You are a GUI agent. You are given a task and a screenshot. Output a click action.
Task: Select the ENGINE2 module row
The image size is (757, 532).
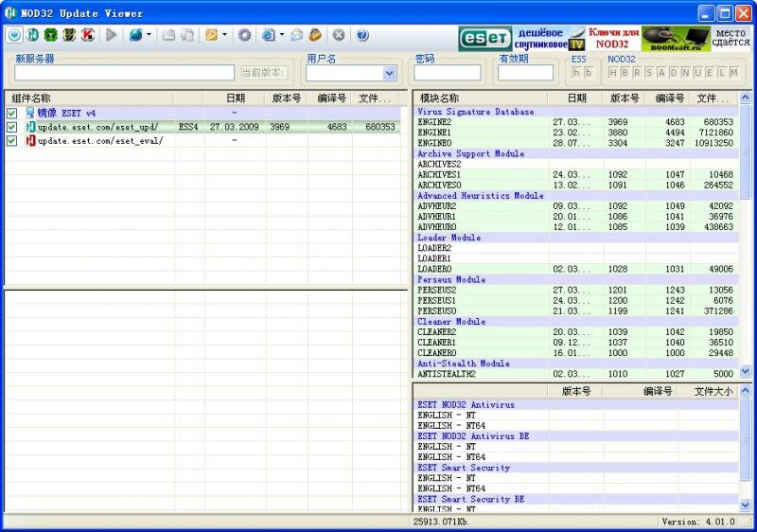tap(576, 122)
